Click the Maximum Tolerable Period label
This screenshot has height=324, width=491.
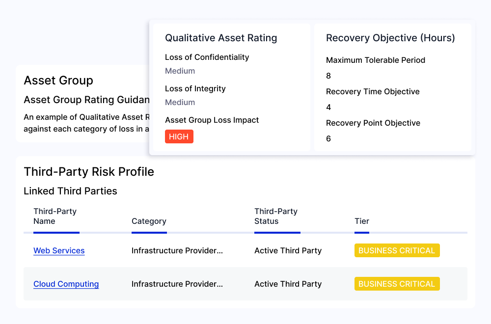click(x=376, y=60)
